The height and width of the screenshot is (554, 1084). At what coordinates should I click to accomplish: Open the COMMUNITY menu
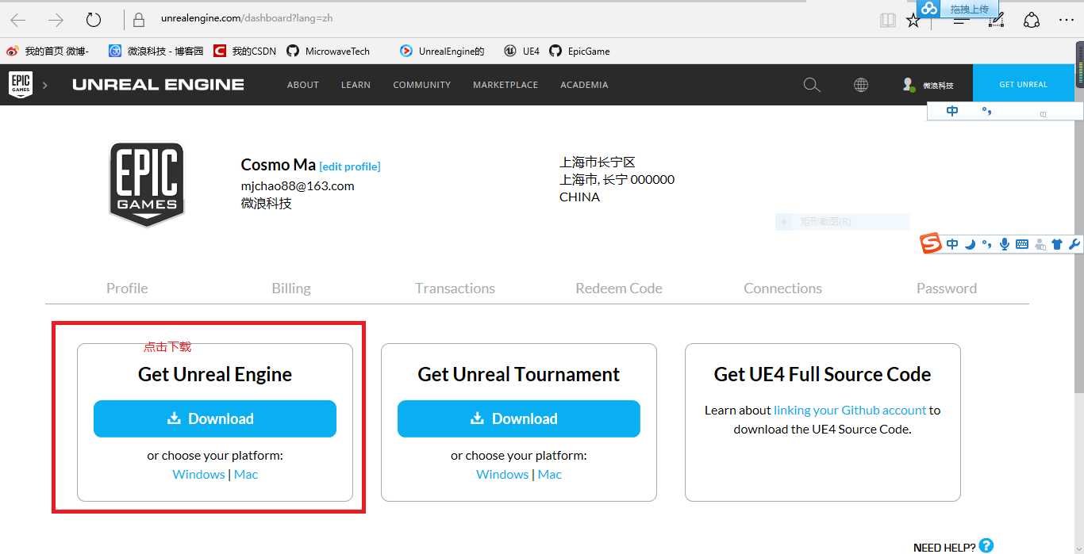[421, 85]
